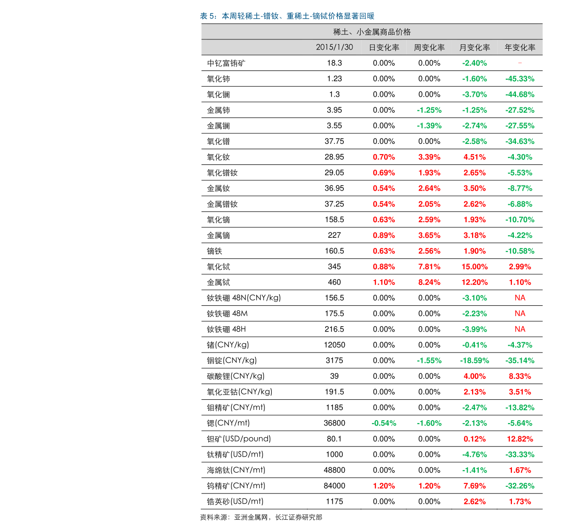Select the row label 钼精矿(CNY/mt)
579x531 pixels.
click(x=236, y=407)
